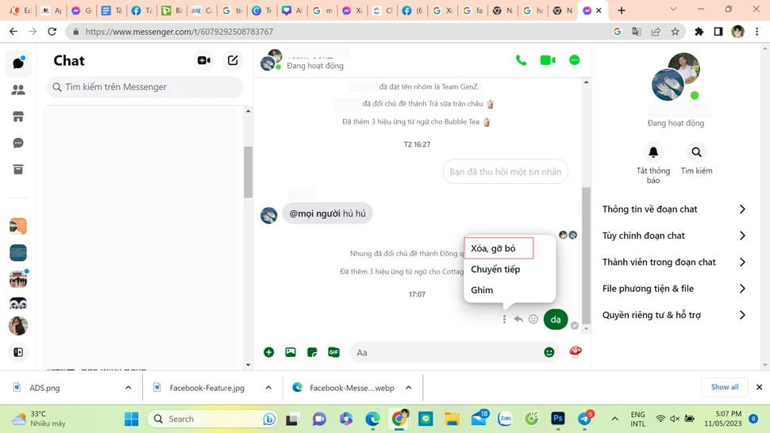The width and height of the screenshot is (770, 433).
Task: Click the "@mọi người hú hú" message
Action: point(328,213)
